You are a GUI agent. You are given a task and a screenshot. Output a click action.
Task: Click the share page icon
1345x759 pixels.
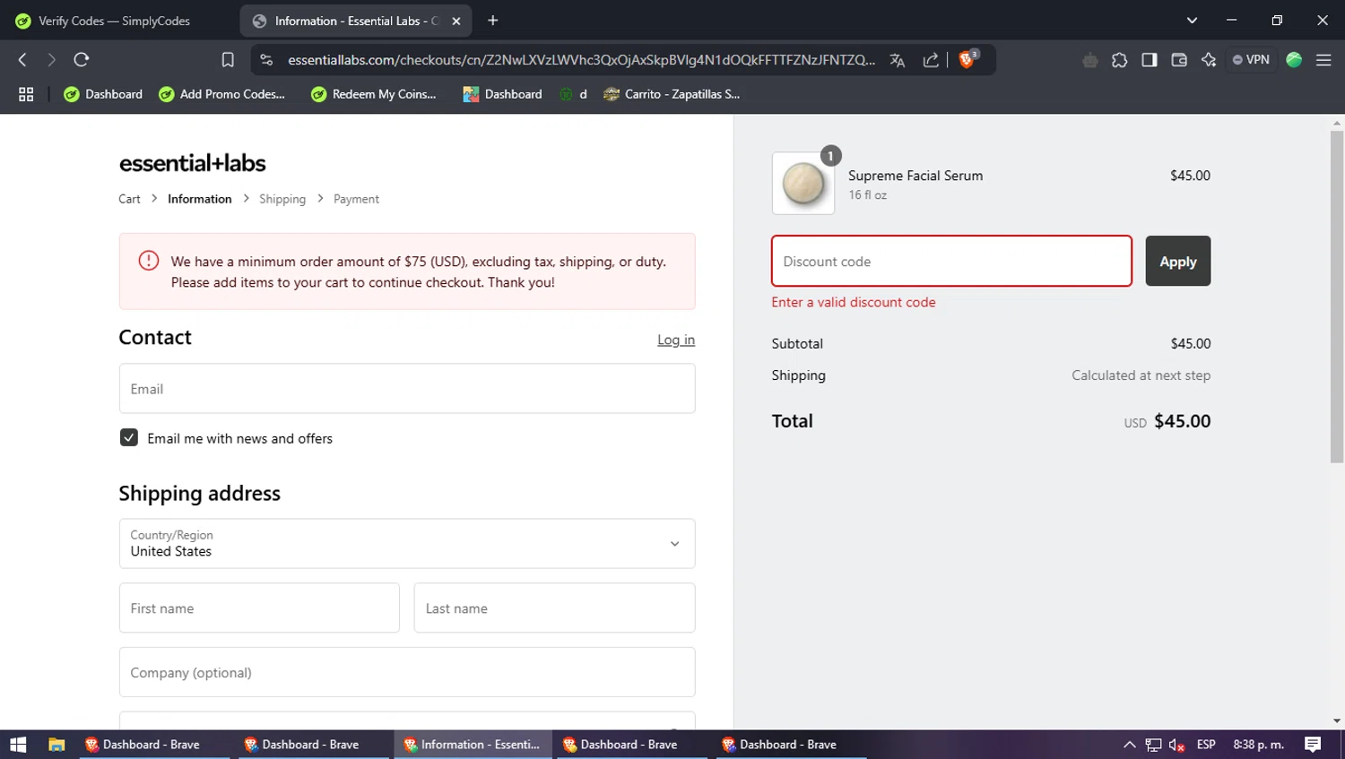click(931, 60)
